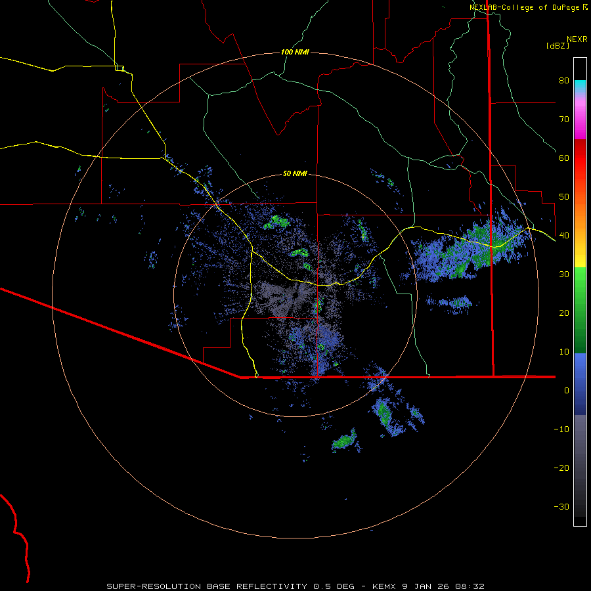Pick the red segment of the reflectivity color bar
This screenshot has width=591, height=591.
pyautogui.click(x=580, y=160)
